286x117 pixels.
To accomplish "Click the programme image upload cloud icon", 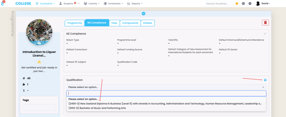I will [x=39, y=43].
